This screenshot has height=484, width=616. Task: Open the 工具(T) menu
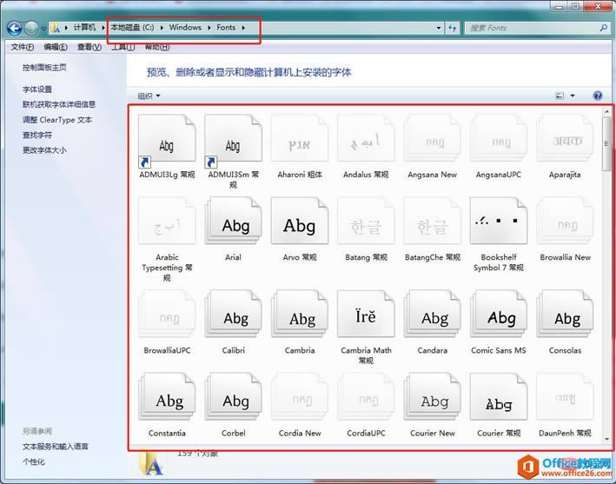pyautogui.click(x=123, y=47)
